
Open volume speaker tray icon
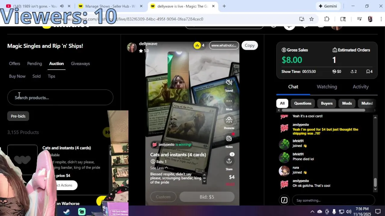coord(349,211)
